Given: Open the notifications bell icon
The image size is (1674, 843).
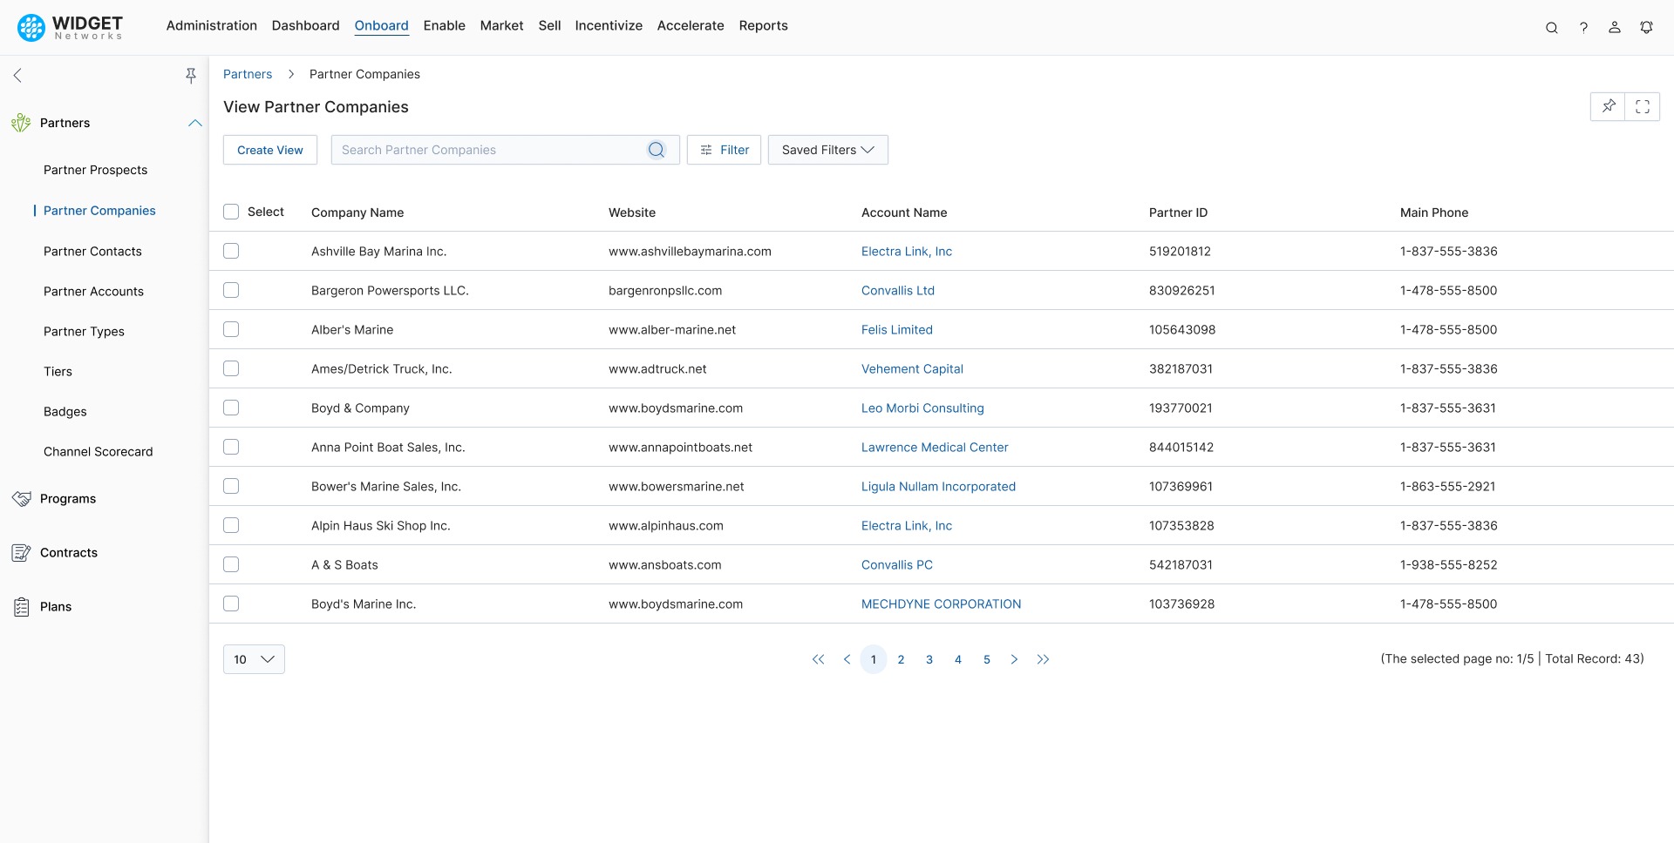Looking at the screenshot, I should click(1646, 27).
